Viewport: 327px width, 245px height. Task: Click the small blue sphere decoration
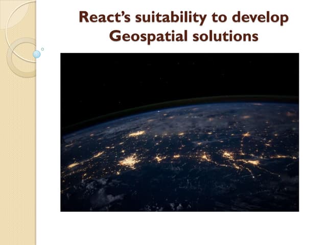pos(36,54)
